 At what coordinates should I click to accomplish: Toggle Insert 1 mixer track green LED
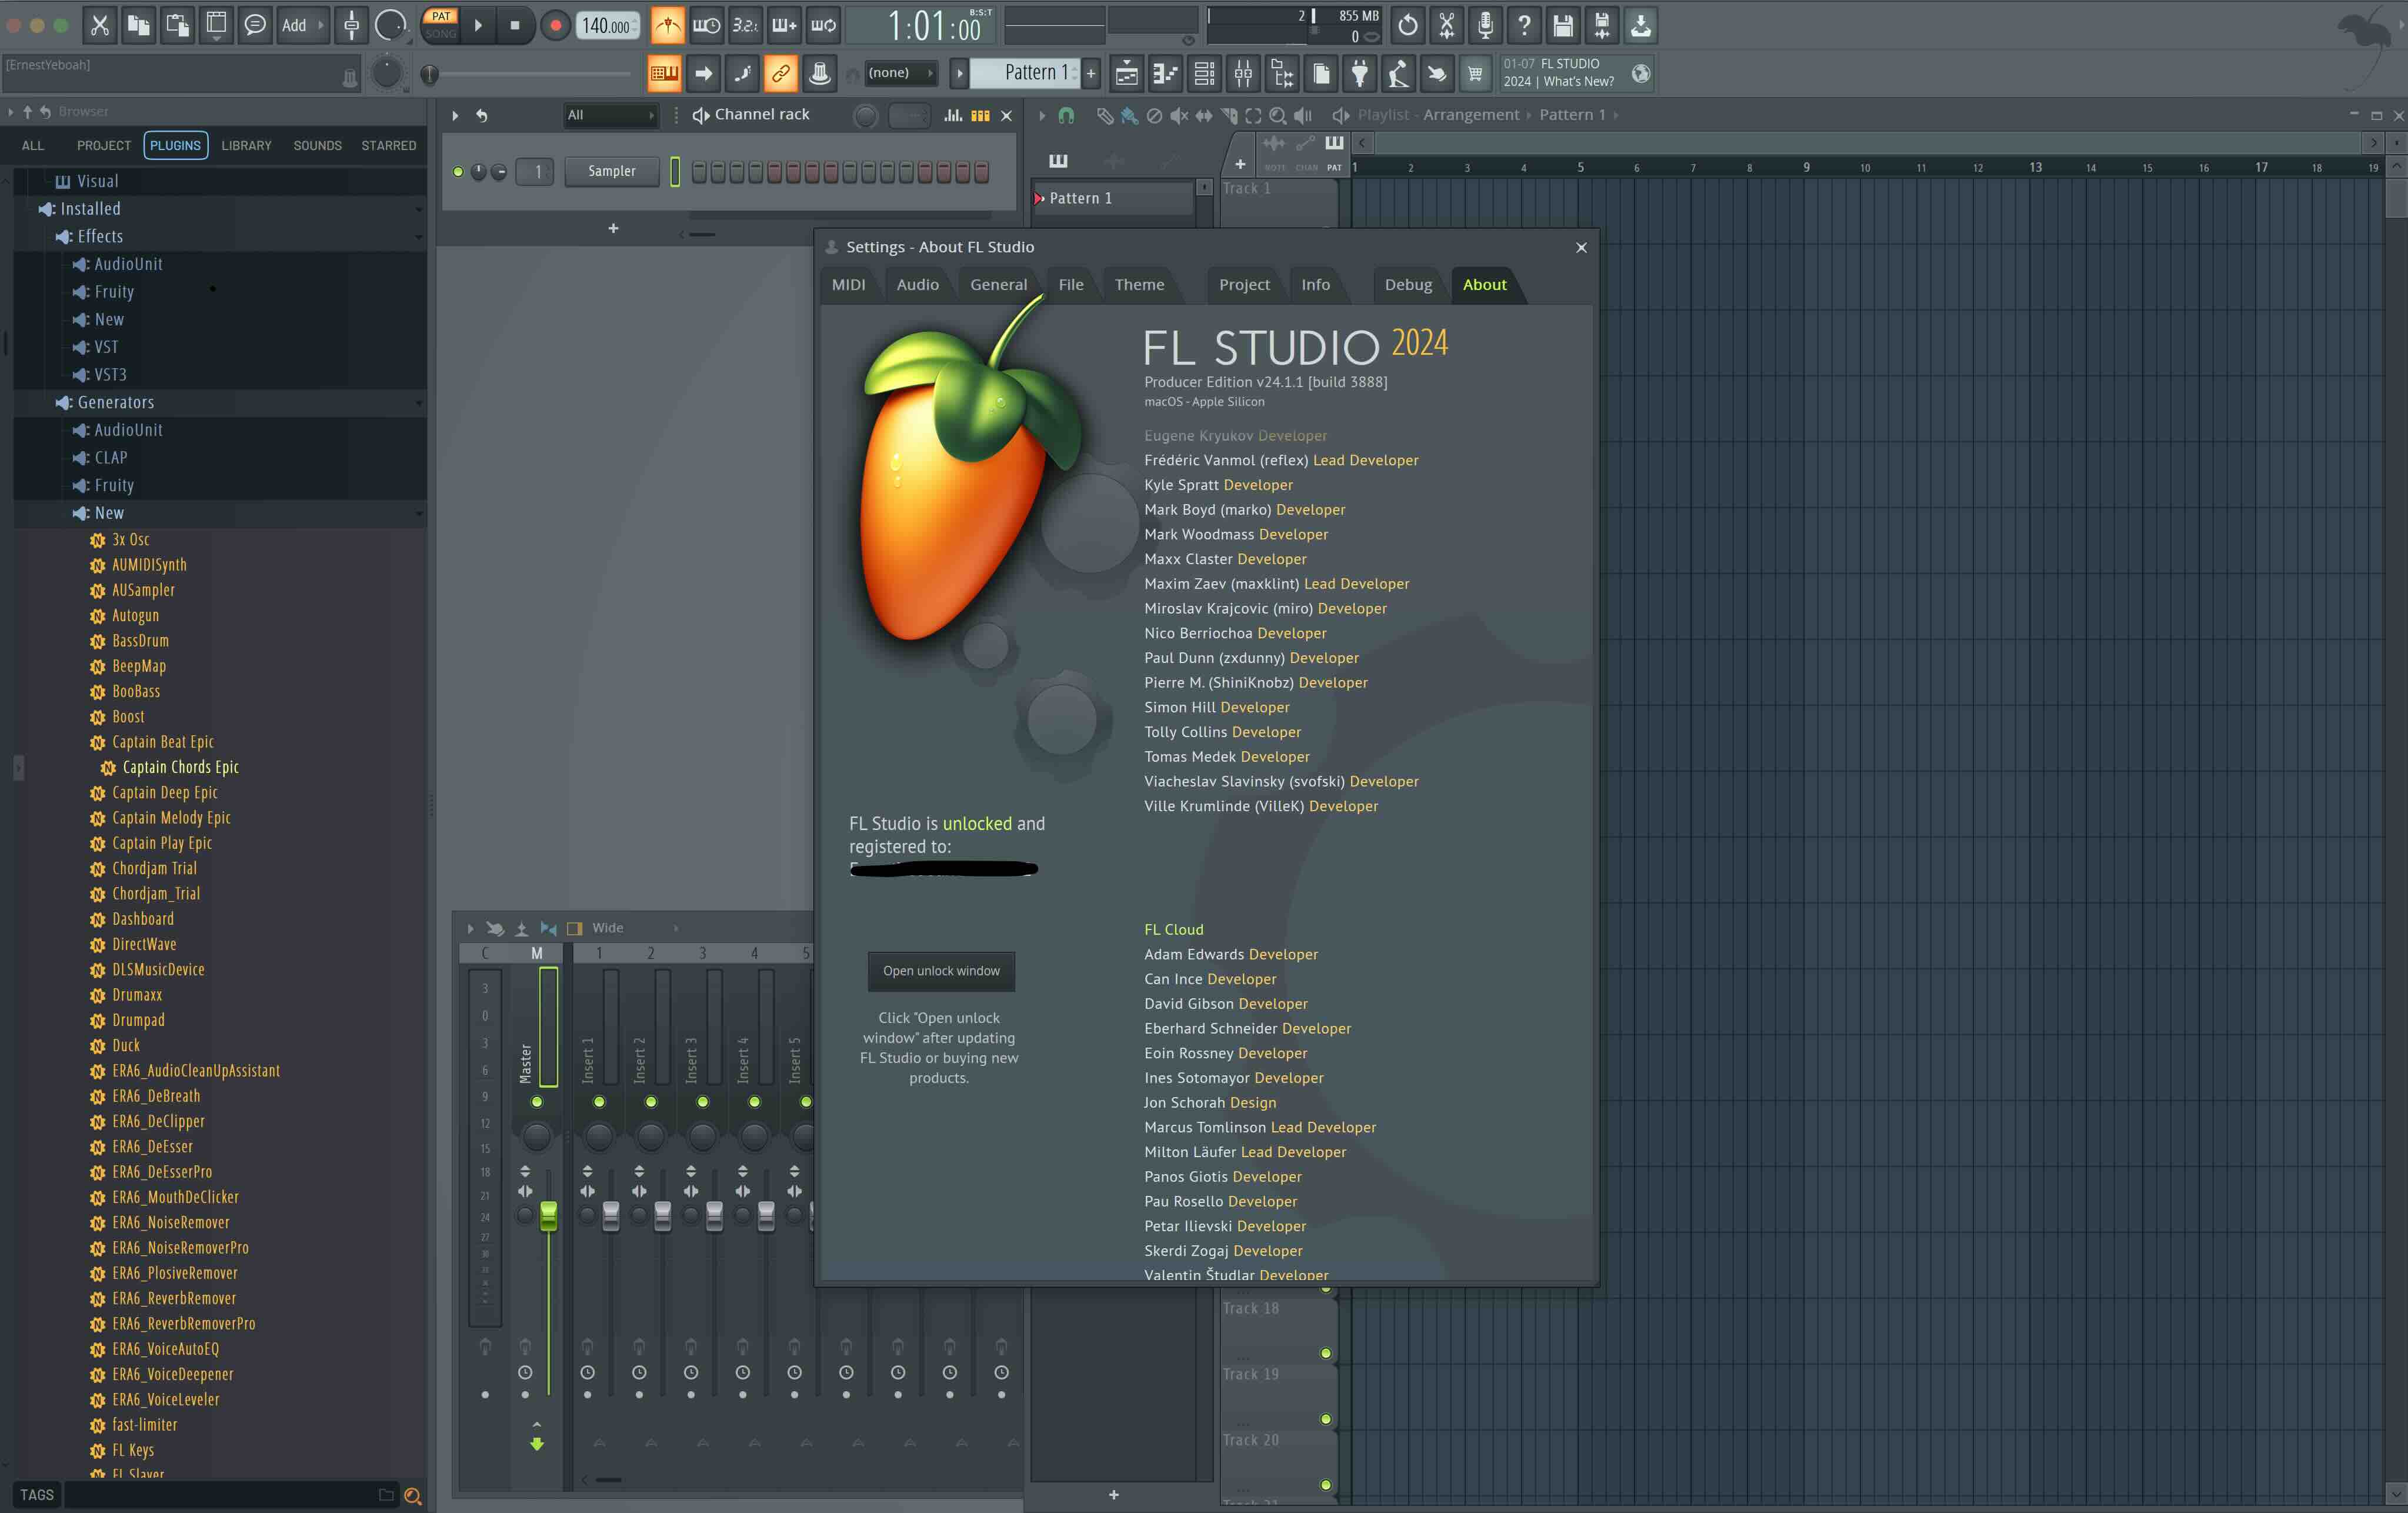[x=599, y=1102]
